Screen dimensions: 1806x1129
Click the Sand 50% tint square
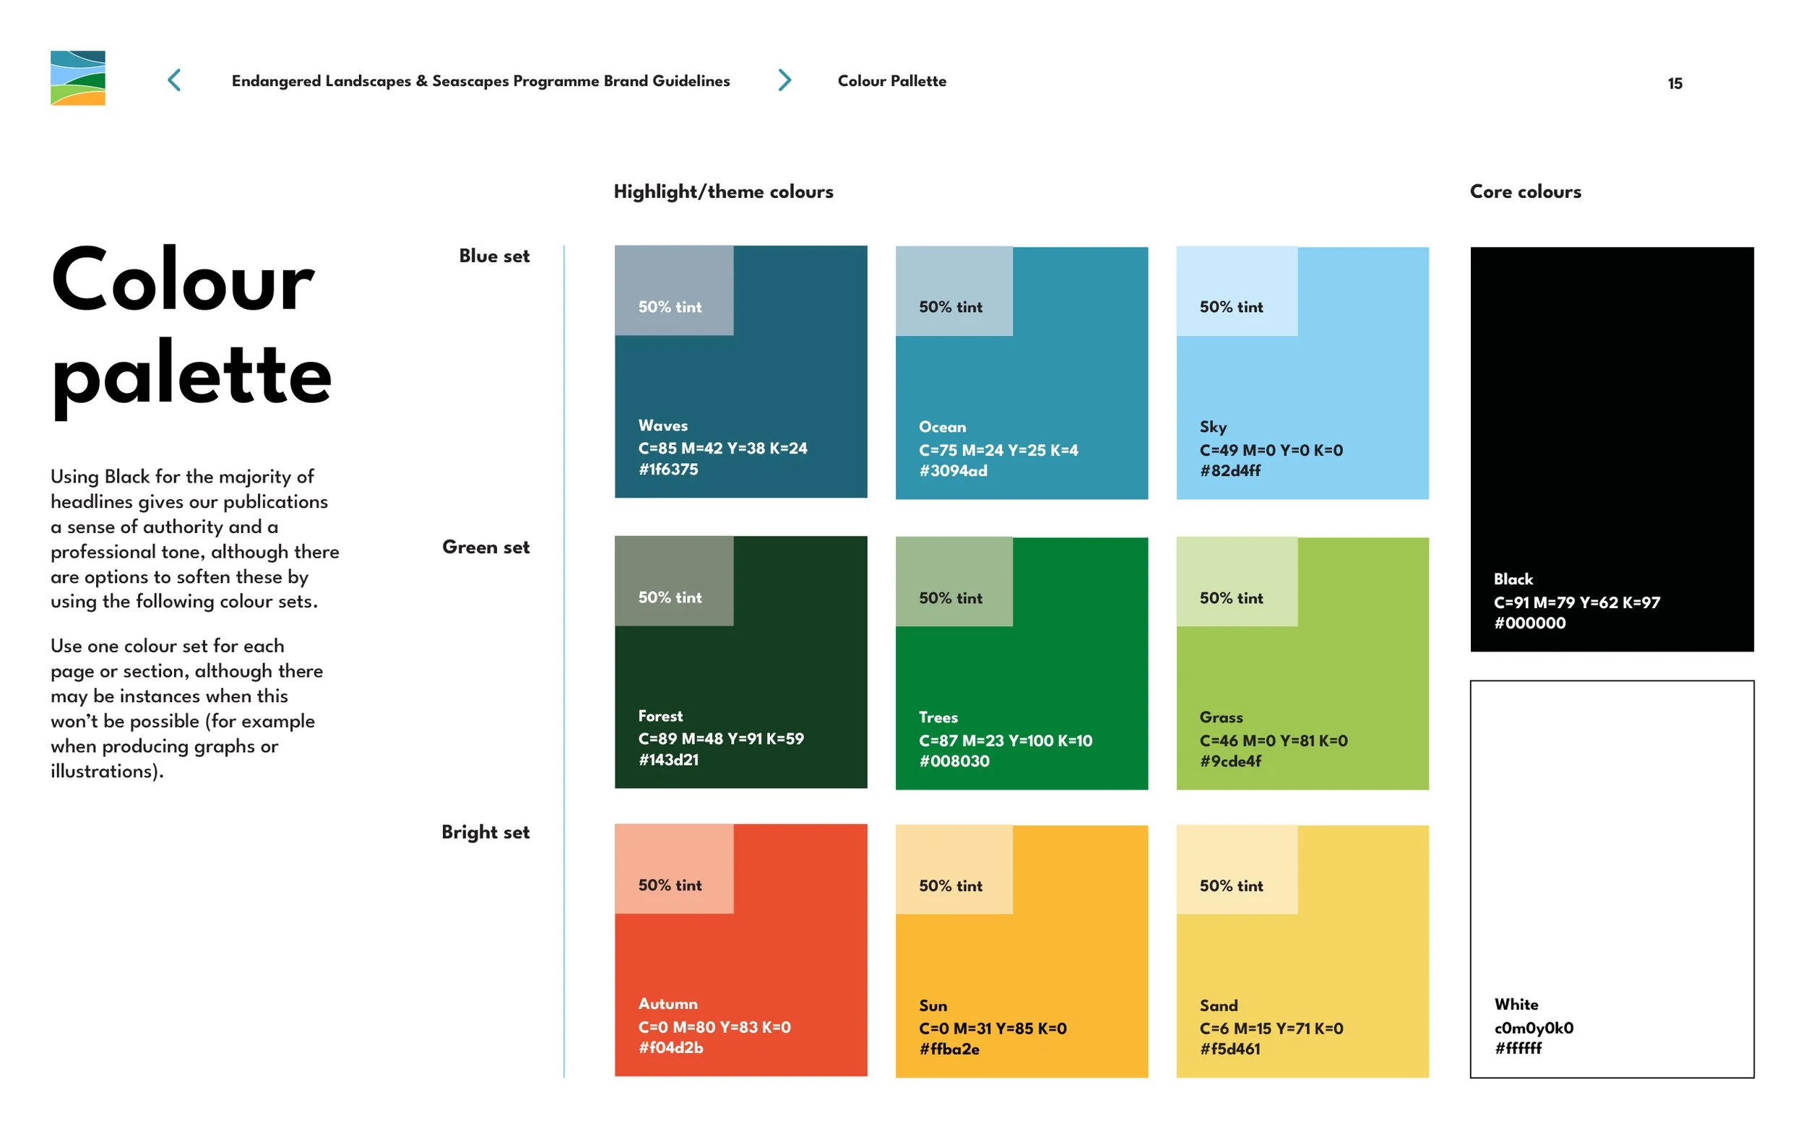coord(1236,870)
